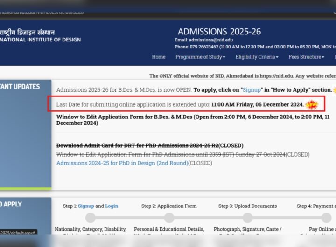The image size is (336, 247).
Task: Click the Step 2: Application Form label
Action: (x=169, y=206)
